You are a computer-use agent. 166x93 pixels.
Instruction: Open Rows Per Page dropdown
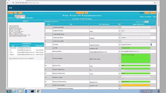[146, 22]
